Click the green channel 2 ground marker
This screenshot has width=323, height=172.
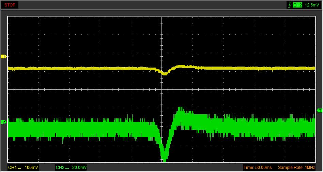4,122
